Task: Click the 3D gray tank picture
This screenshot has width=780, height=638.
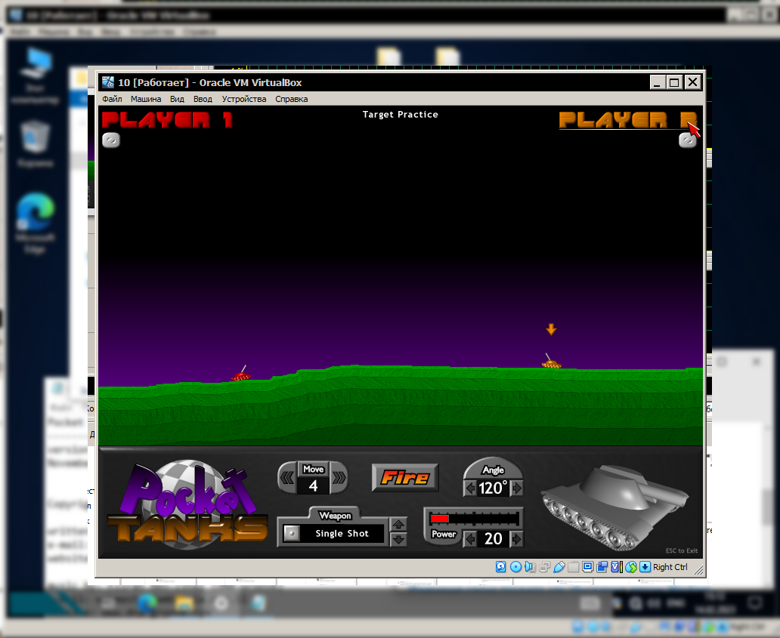Action: coord(614,507)
